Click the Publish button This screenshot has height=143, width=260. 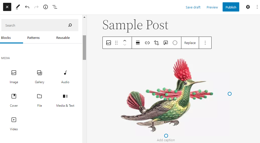tap(231, 7)
